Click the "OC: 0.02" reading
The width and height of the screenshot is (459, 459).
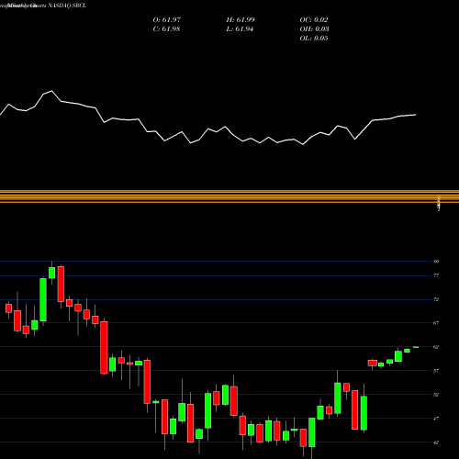[314, 20]
